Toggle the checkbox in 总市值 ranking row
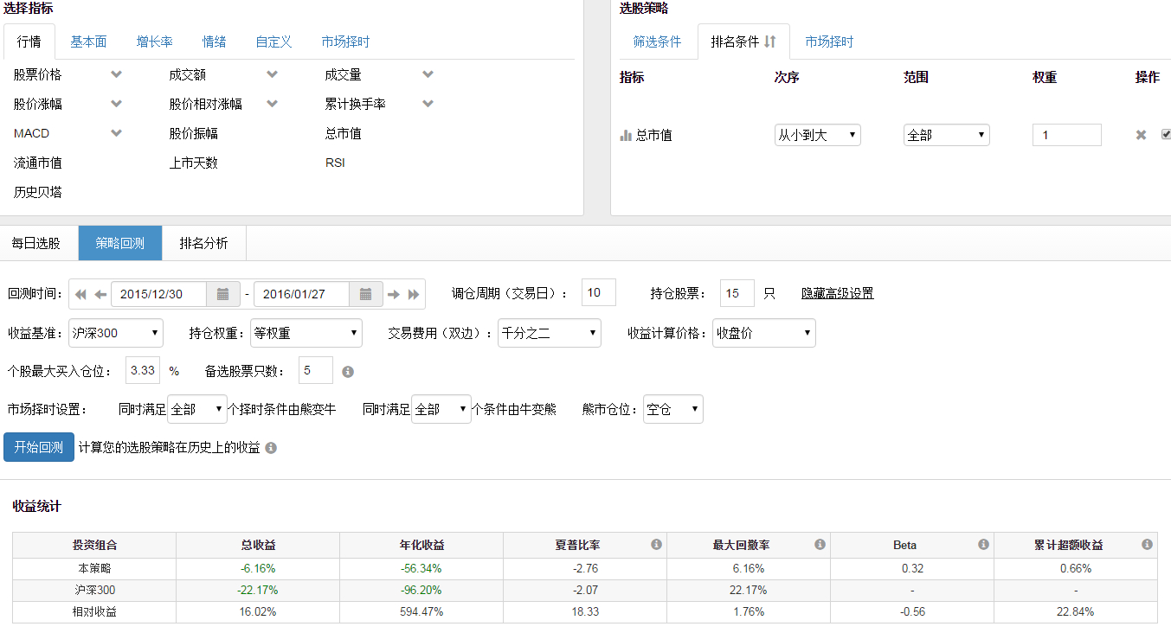 (x=1166, y=135)
